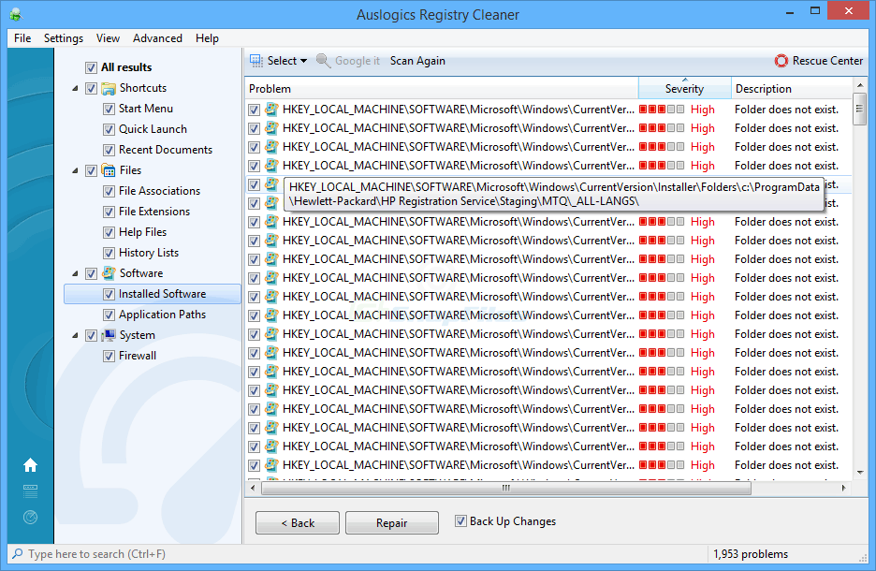Click the 1,953 problems status text

[751, 553]
